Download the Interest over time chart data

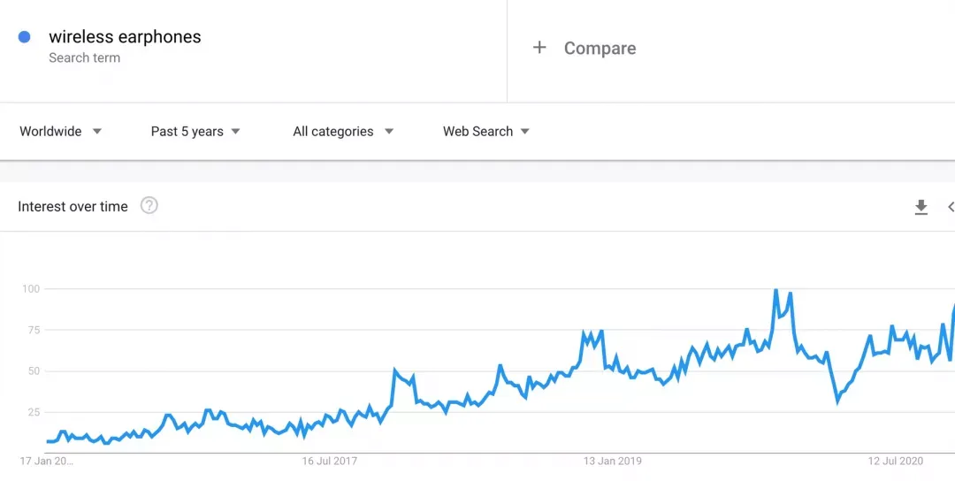921,207
